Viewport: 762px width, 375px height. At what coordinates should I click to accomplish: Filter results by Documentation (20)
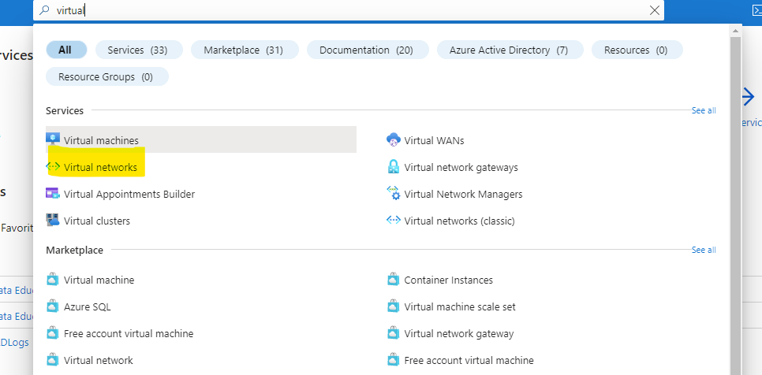tap(368, 50)
